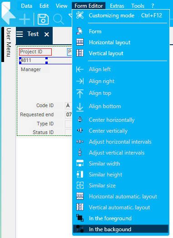
Task: Click the Type ID input field
Action: pyautogui.click(x=69, y=124)
